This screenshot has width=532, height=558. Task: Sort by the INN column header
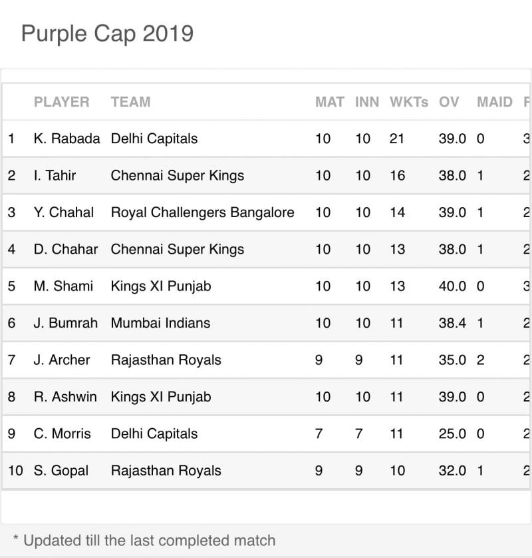(x=366, y=102)
